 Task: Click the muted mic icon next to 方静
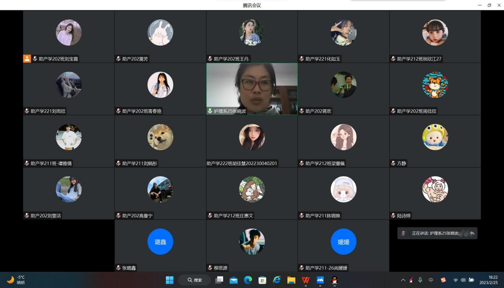pyautogui.click(x=393, y=163)
